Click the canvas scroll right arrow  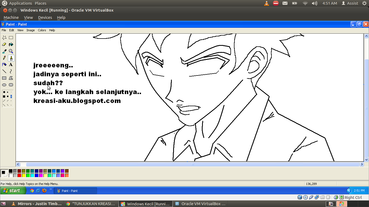click(x=362, y=164)
